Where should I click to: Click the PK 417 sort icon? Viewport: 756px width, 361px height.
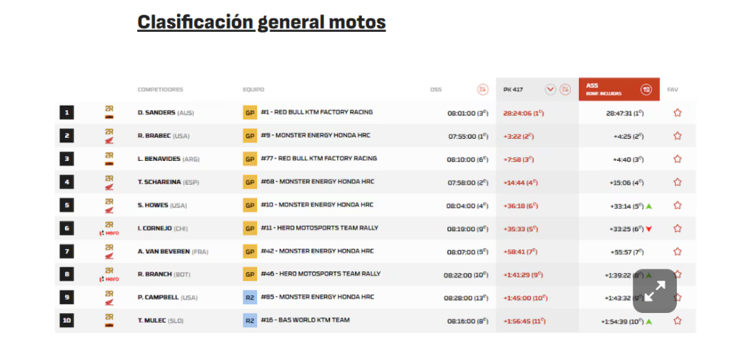[565, 89]
